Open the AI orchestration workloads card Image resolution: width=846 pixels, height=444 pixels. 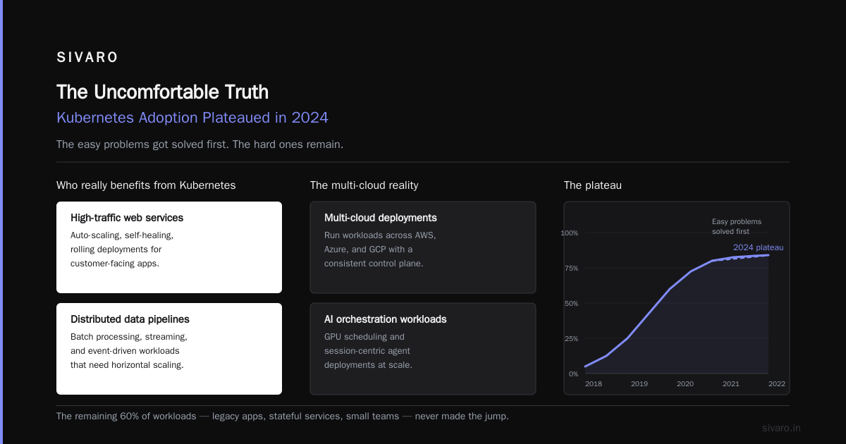pos(423,349)
